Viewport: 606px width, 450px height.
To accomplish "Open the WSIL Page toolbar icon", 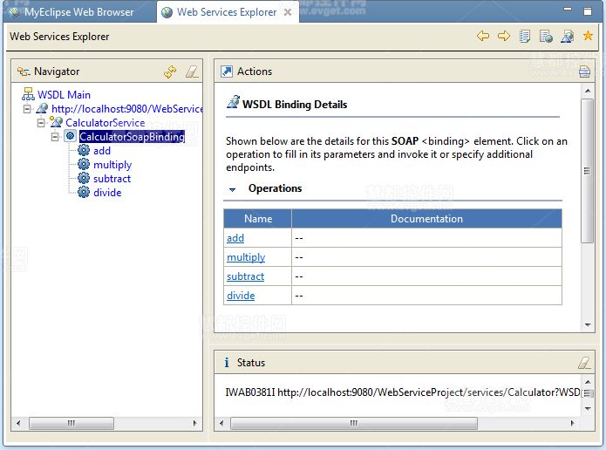I will coord(546,36).
